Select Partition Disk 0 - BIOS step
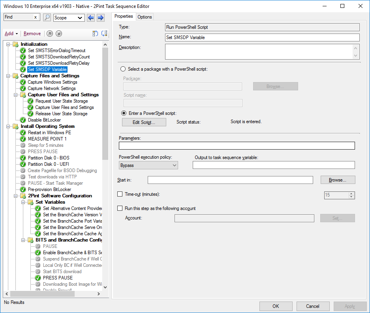370x313 pixels. [49, 158]
